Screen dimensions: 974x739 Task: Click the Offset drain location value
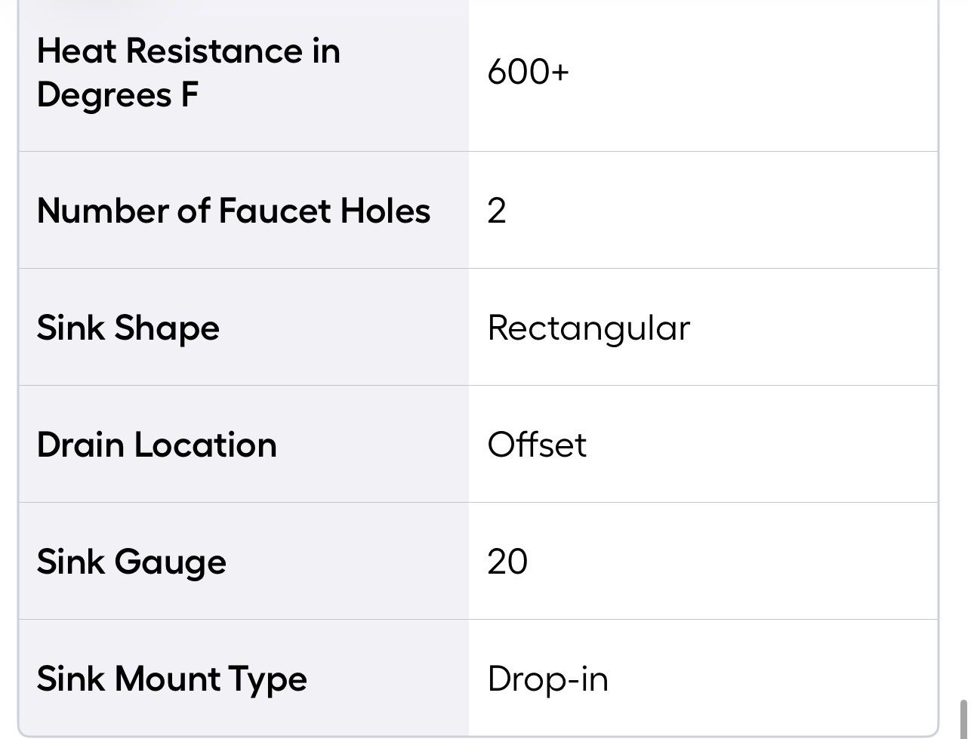537,445
